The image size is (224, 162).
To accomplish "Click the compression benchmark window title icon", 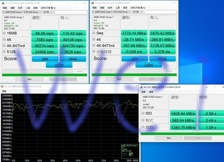I will (x=2, y=86).
